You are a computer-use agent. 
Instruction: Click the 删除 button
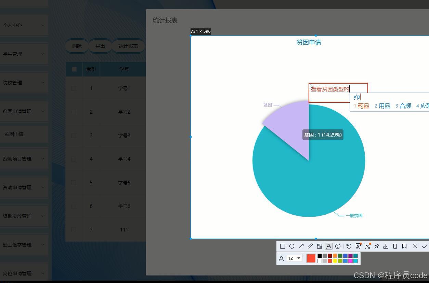(77, 46)
